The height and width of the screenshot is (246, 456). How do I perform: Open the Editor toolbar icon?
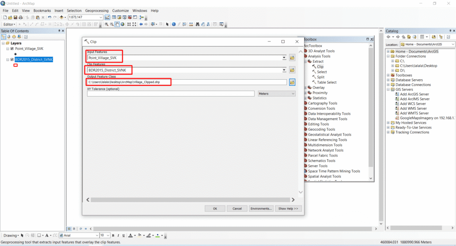tap(107, 17)
